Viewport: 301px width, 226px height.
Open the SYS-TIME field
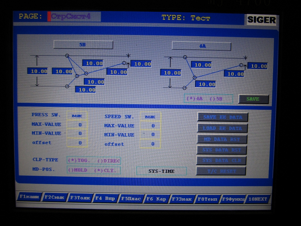click(161, 171)
